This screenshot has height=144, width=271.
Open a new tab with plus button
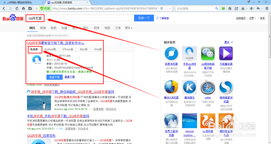pos(94,2)
